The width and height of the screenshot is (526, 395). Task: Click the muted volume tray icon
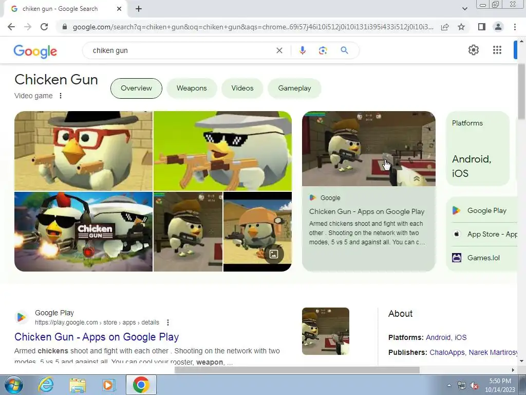(474, 385)
